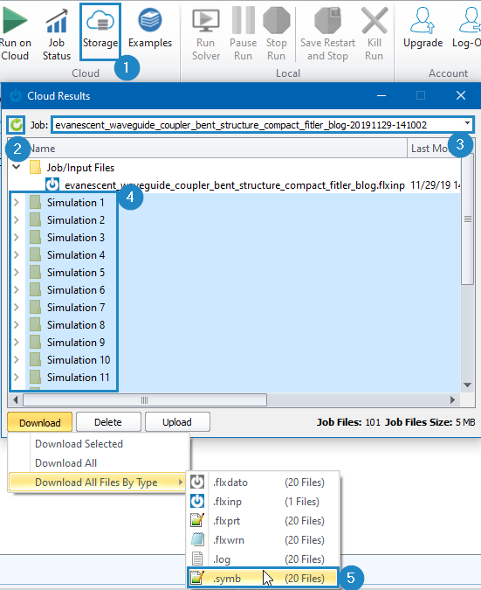Screen dimensions: 481x590
Task: Expand Simulation 8 tree node
Action: point(17,325)
